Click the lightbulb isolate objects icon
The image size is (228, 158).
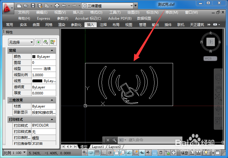206,153
